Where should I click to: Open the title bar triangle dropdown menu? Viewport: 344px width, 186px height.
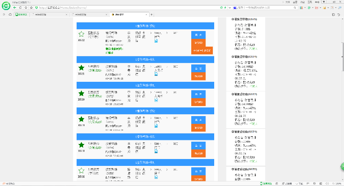coord(324,2)
